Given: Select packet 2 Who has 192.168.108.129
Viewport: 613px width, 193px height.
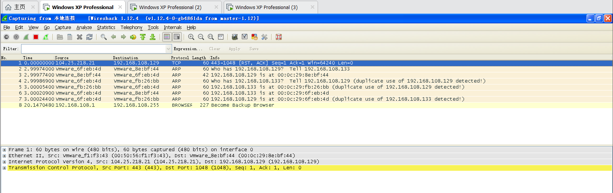Looking at the screenshot, I should [x=306, y=69].
